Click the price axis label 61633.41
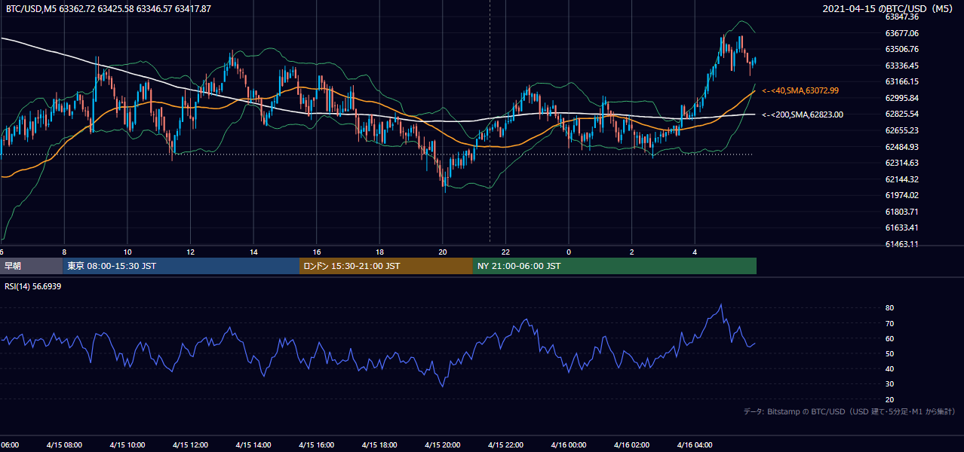 [x=901, y=228]
